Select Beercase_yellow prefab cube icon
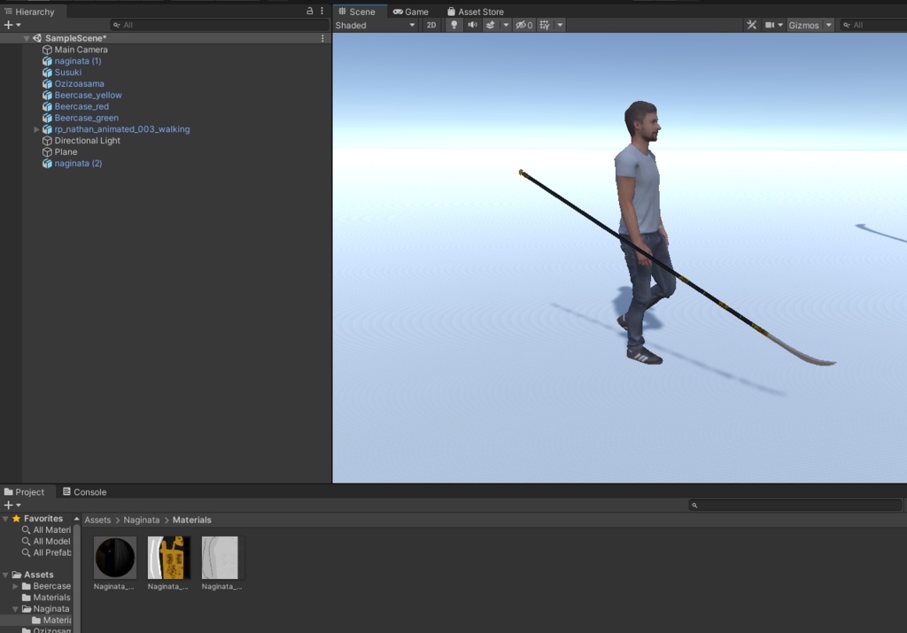 [x=48, y=96]
